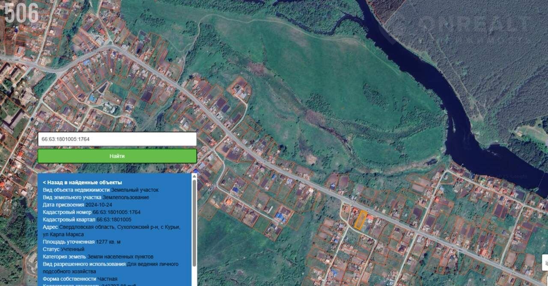Open the white widget at right edge
This screenshot has width=548, height=286.
[545, 262]
